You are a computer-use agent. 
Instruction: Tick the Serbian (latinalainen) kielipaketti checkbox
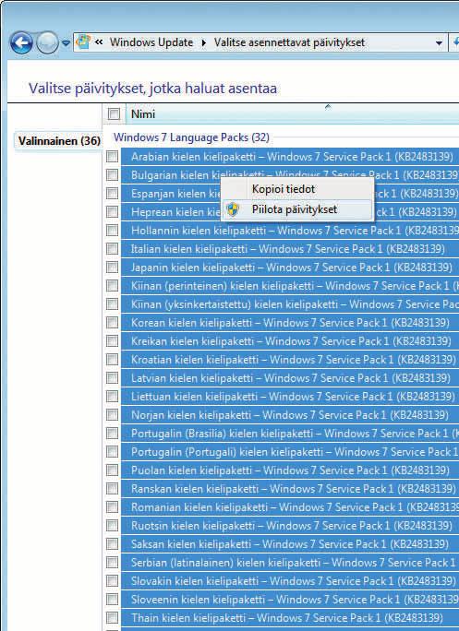pos(112,563)
